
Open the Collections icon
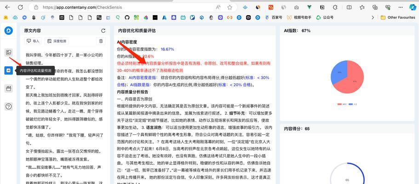click(375, 7)
